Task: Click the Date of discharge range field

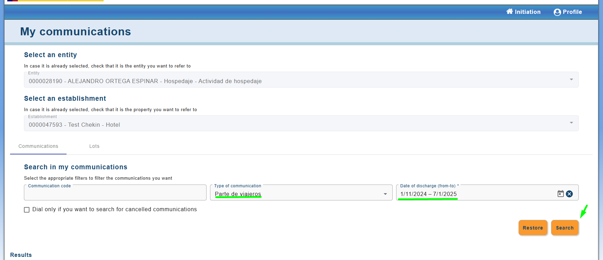Action: (475, 194)
